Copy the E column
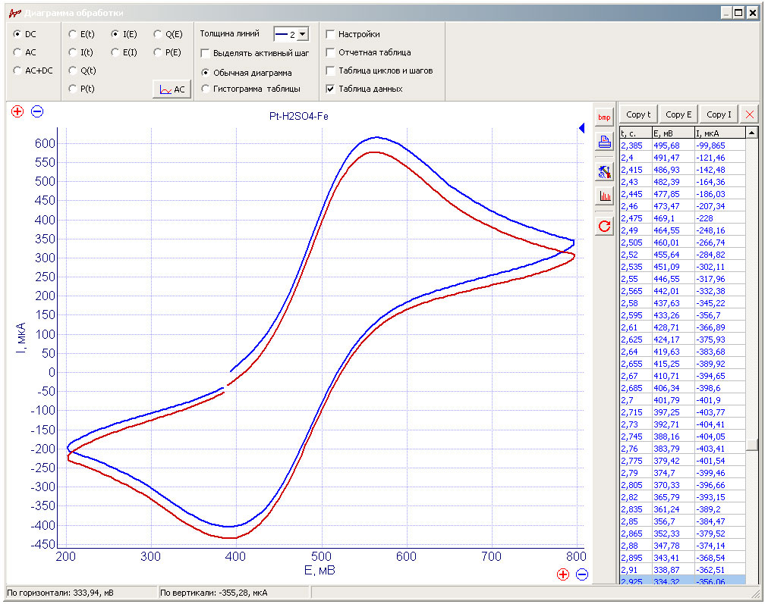768x604 pixels. click(x=678, y=114)
